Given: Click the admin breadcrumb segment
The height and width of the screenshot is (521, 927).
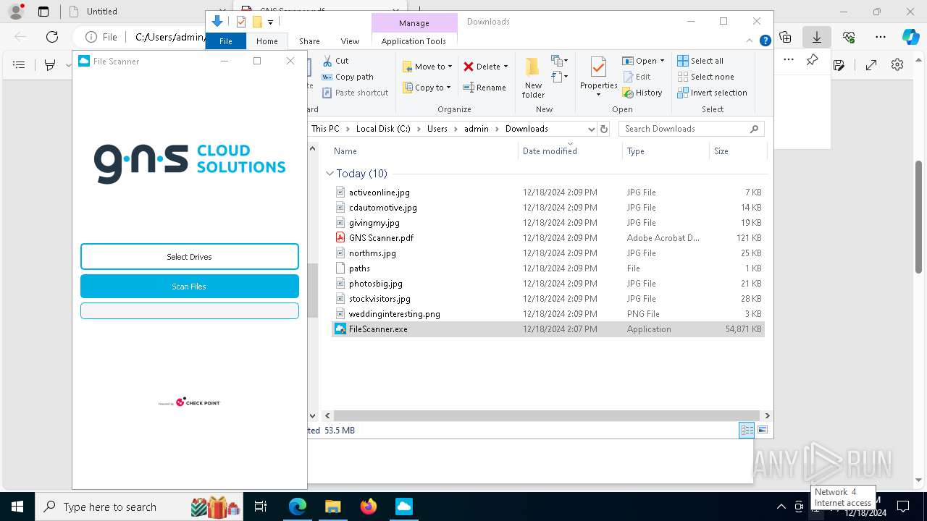Looking at the screenshot, I should pos(477,129).
